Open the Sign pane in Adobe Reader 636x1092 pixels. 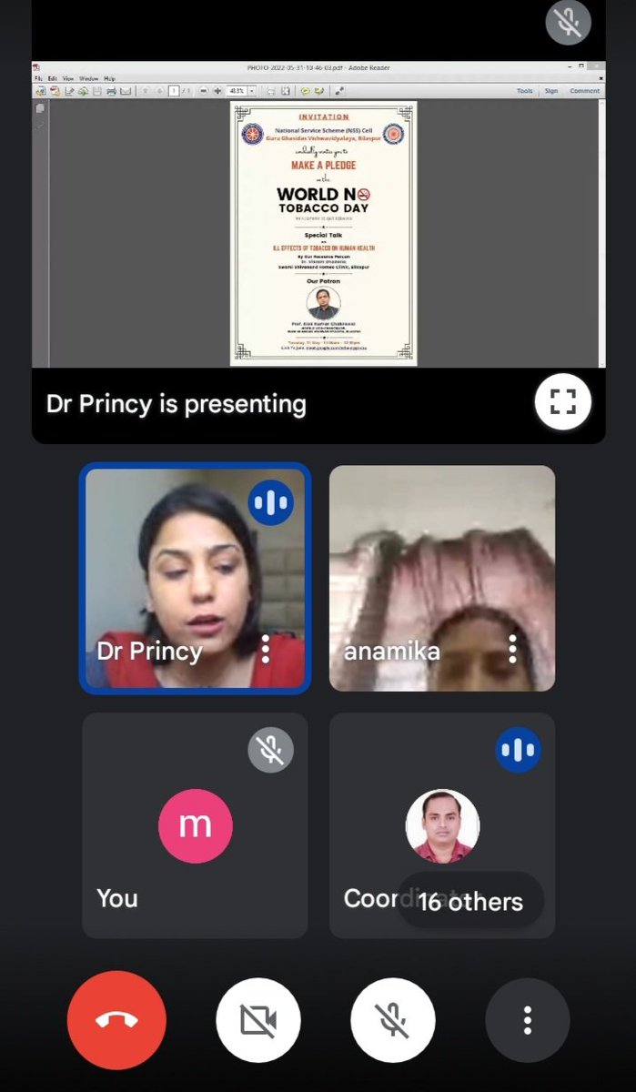coord(550,91)
